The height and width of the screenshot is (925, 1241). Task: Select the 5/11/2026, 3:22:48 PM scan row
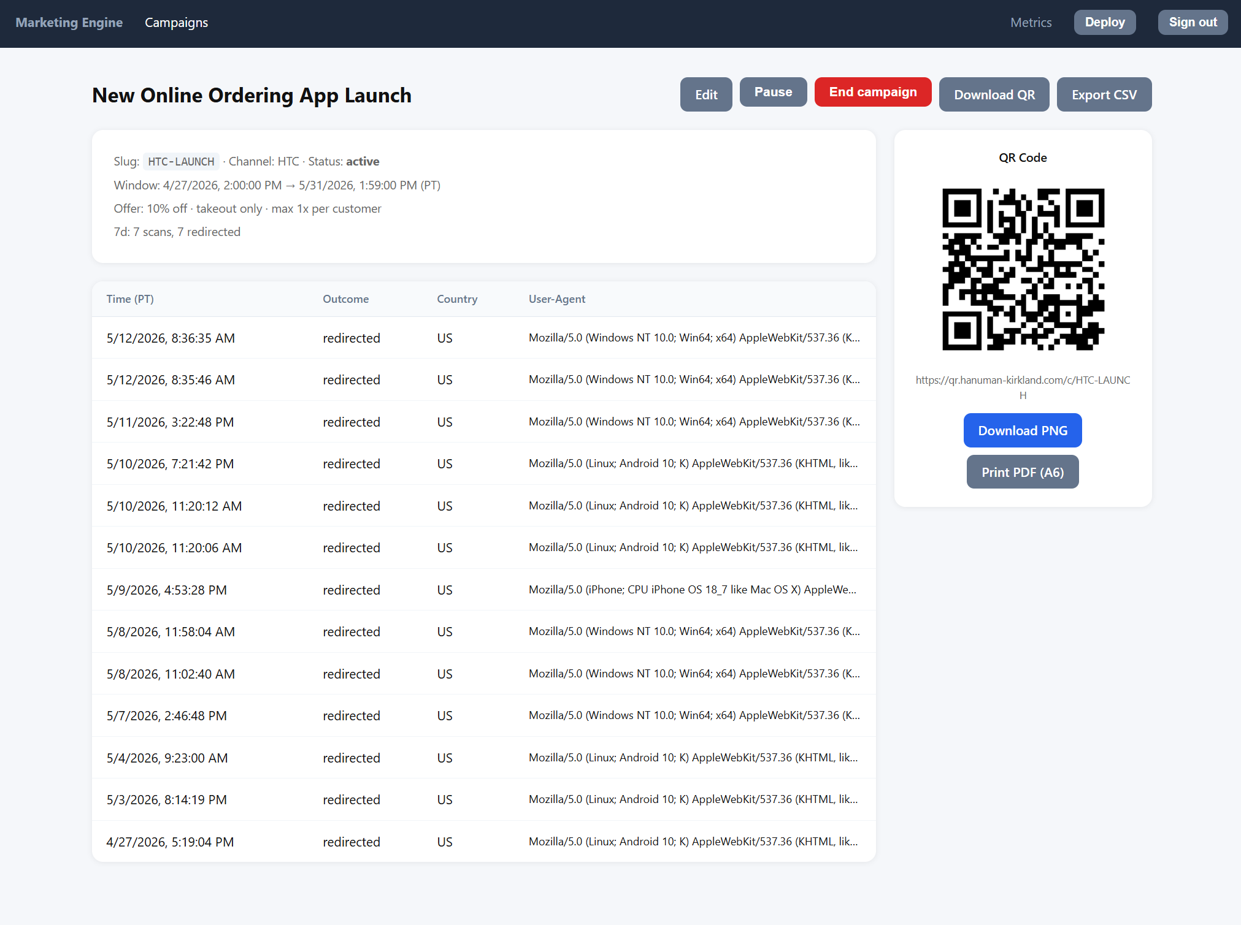coord(483,422)
